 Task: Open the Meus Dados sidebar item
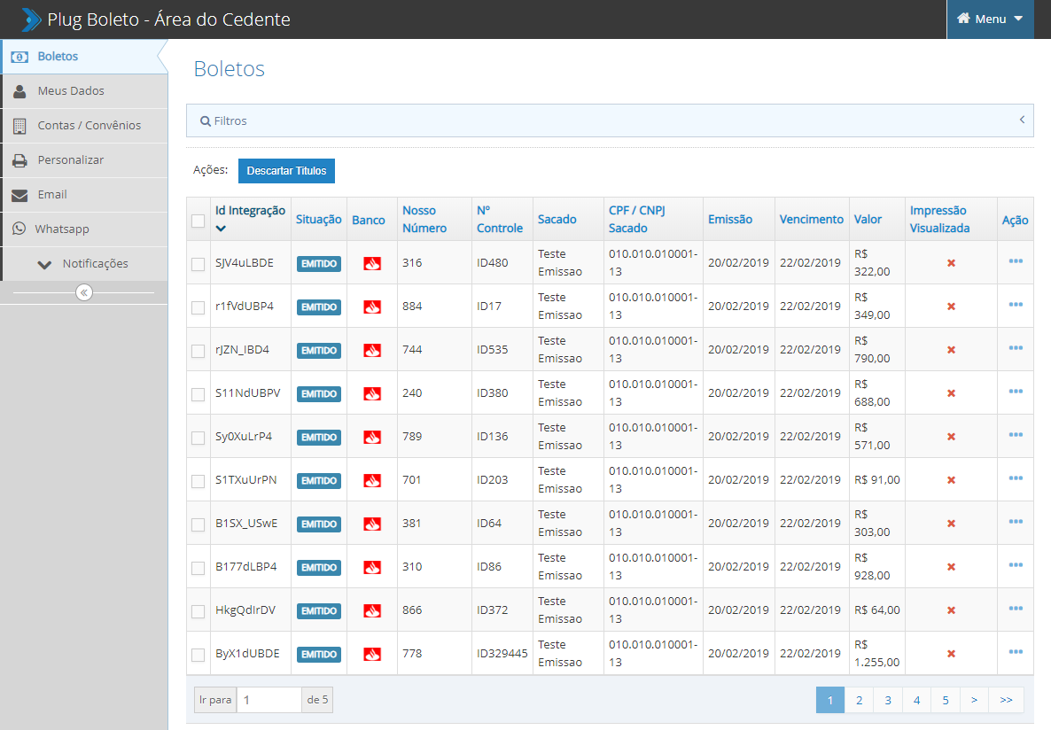84,91
